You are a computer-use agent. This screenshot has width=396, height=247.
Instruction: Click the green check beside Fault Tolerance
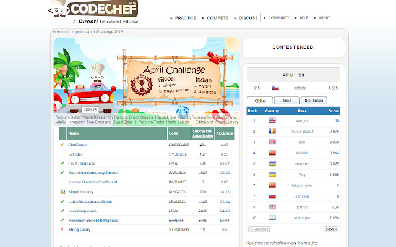(x=62, y=163)
